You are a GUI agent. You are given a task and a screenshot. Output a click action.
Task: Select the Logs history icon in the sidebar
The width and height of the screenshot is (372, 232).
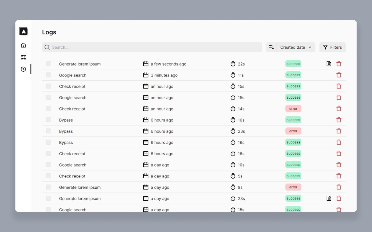click(23, 69)
